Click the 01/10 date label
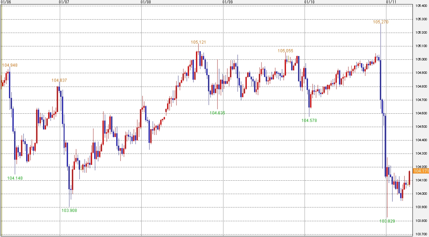This screenshot has height=237, width=429. [309, 2]
